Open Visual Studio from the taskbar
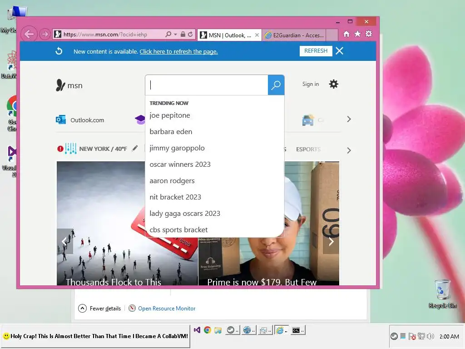This screenshot has width=465, height=349. tap(197, 330)
